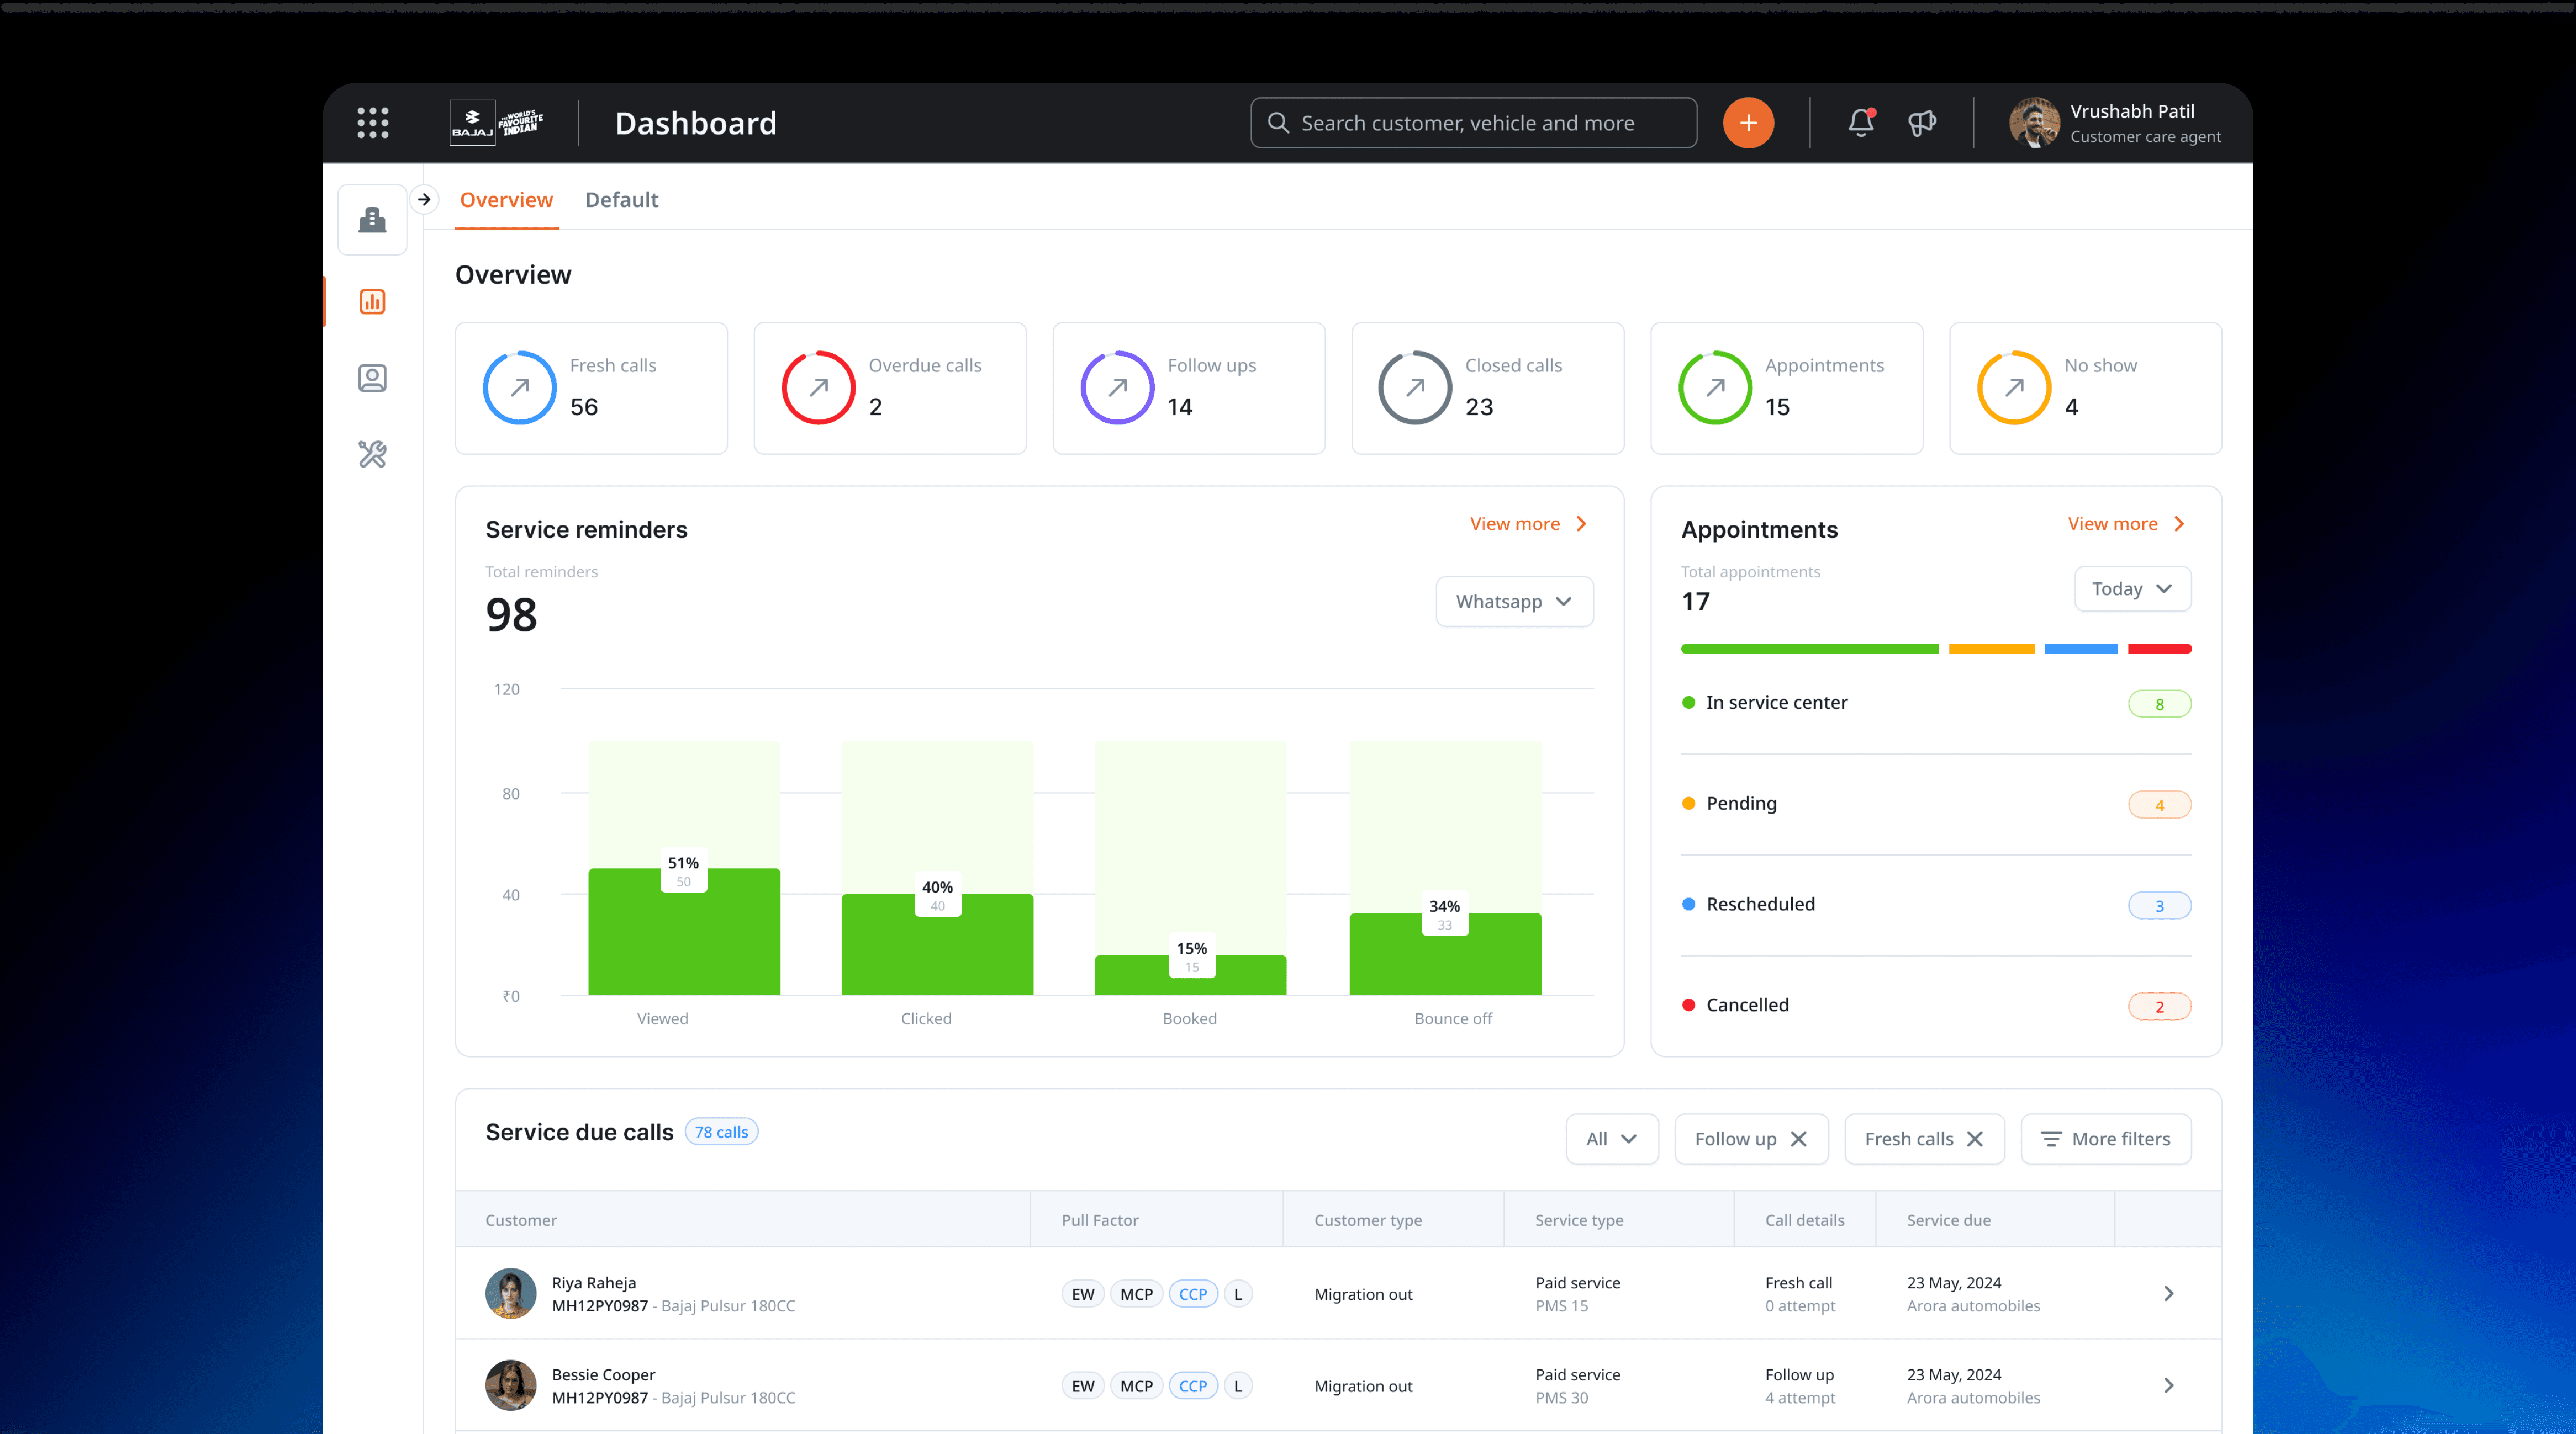
Task: Open the app grid launcher icon
Action: [x=372, y=123]
